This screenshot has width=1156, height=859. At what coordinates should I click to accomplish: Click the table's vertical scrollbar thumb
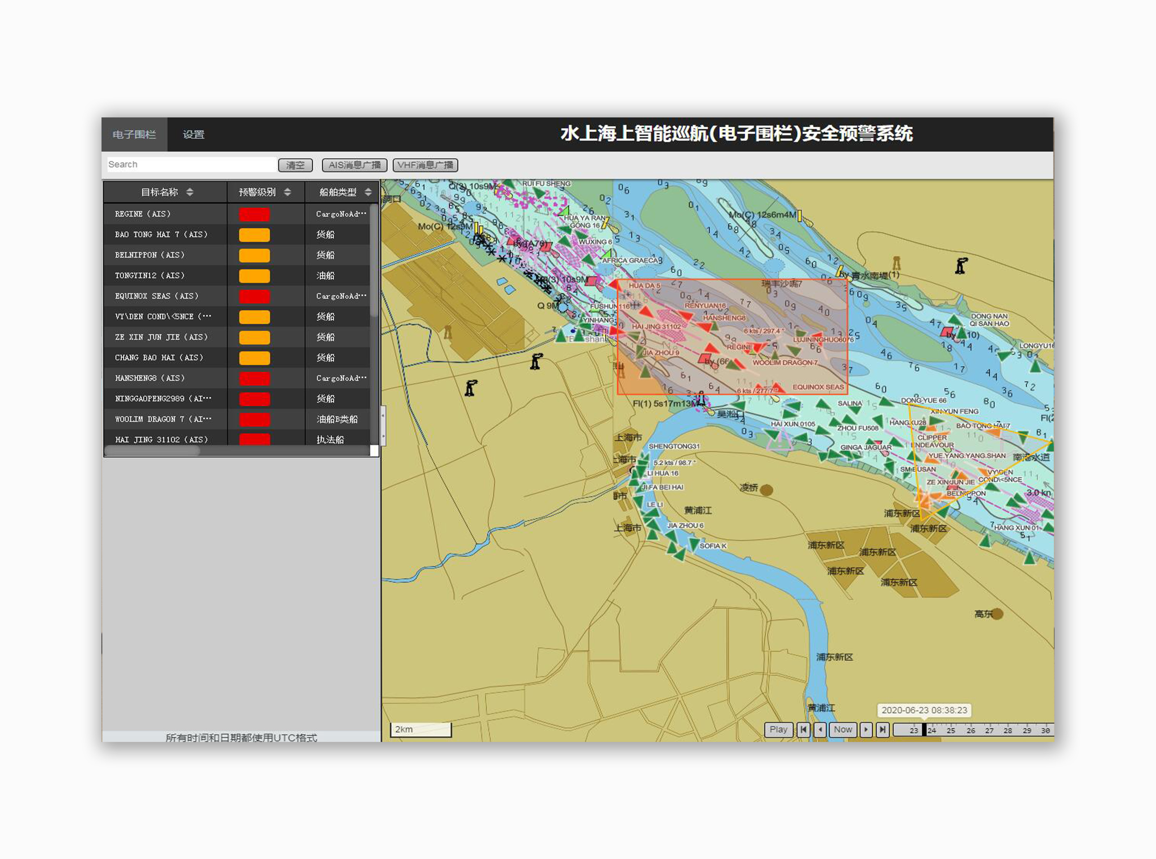click(374, 260)
